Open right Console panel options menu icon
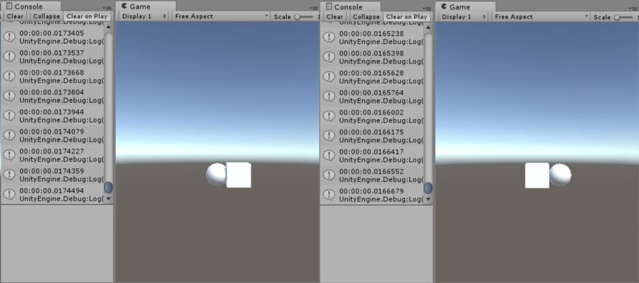 [427, 8]
